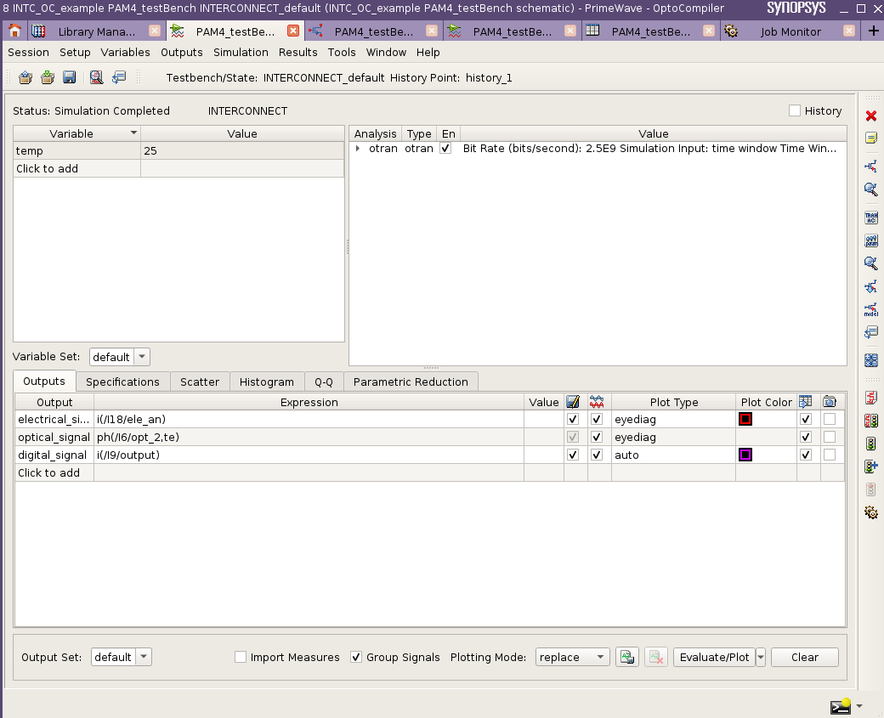The height and width of the screenshot is (718, 884).
Task: Open the Results menu
Action: tap(297, 53)
